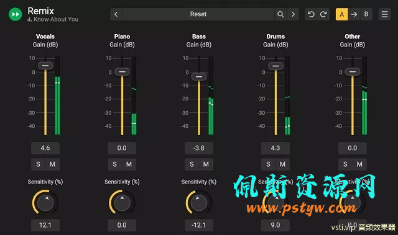Copy A to B arrow button
The width and height of the screenshot is (398, 235).
(x=354, y=14)
